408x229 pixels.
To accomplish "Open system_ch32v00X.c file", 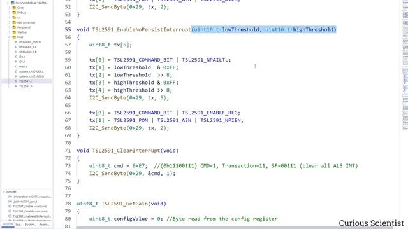I will tap(31, 71).
